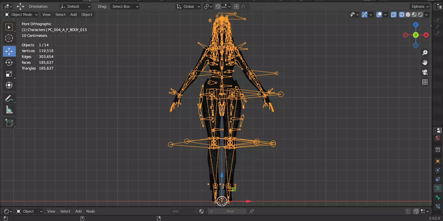Open the Global transform orientation dropdown
The image size is (443, 221).
pos(188,6)
